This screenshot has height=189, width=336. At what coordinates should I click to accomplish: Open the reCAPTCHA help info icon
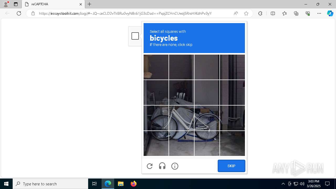(175, 166)
